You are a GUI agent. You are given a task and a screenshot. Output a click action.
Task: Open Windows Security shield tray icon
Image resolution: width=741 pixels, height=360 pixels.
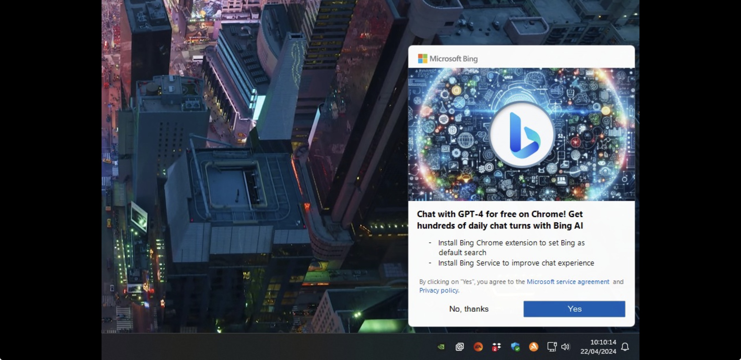click(x=515, y=347)
